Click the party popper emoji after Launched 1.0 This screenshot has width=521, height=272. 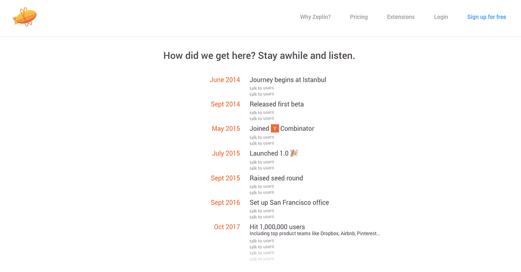pyautogui.click(x=294, y=153)
